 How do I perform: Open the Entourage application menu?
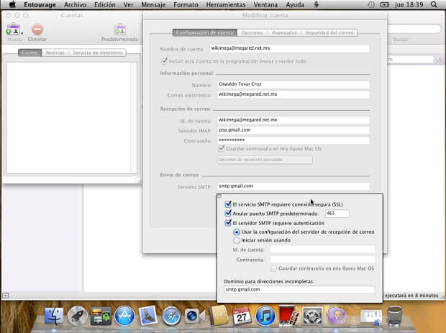point(40,4)
